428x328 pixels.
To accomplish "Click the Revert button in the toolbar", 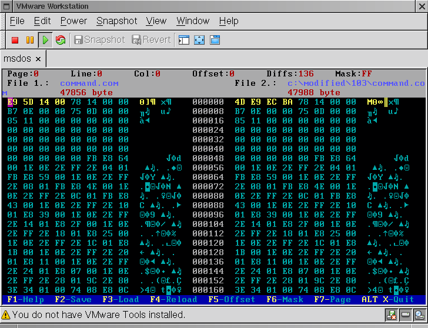I will coord(151,40).
